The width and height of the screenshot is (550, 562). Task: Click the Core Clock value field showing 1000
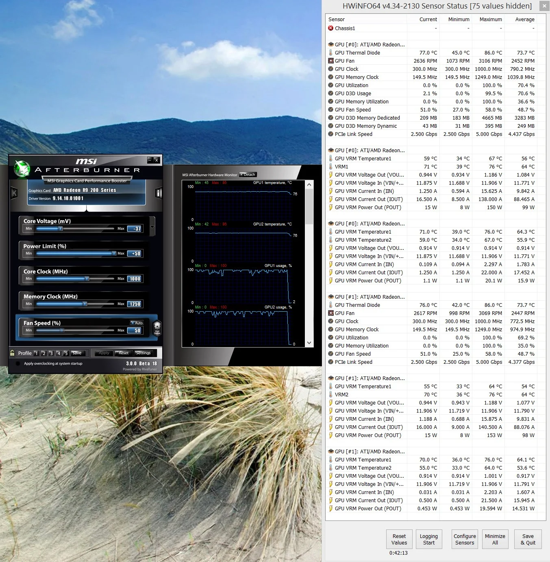coord(135,279)
